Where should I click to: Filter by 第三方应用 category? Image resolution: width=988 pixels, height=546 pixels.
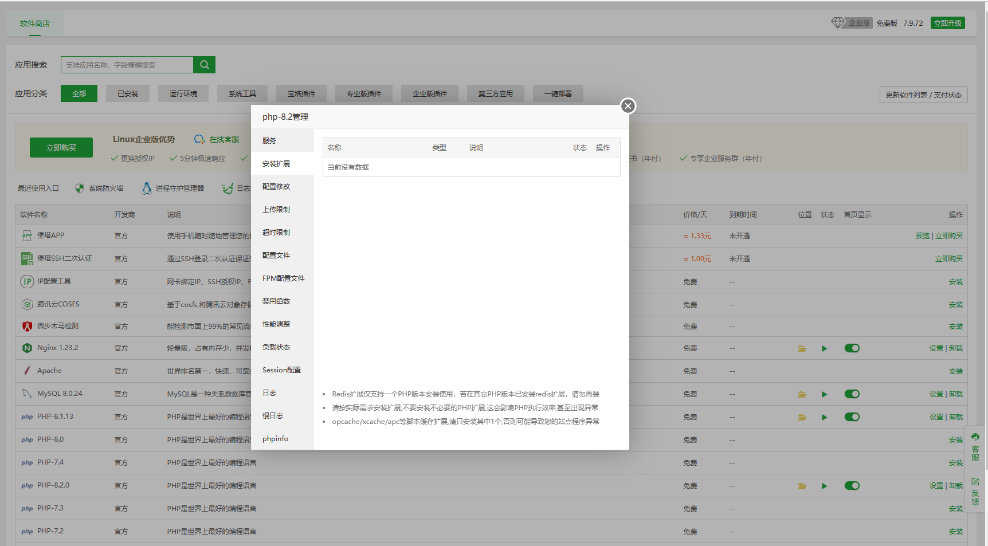coord(496,93)
